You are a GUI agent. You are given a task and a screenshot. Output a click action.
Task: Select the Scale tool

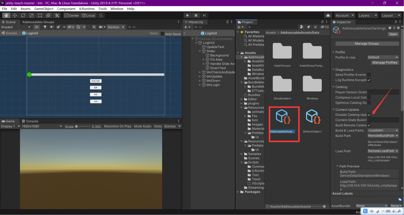(32, 15)
